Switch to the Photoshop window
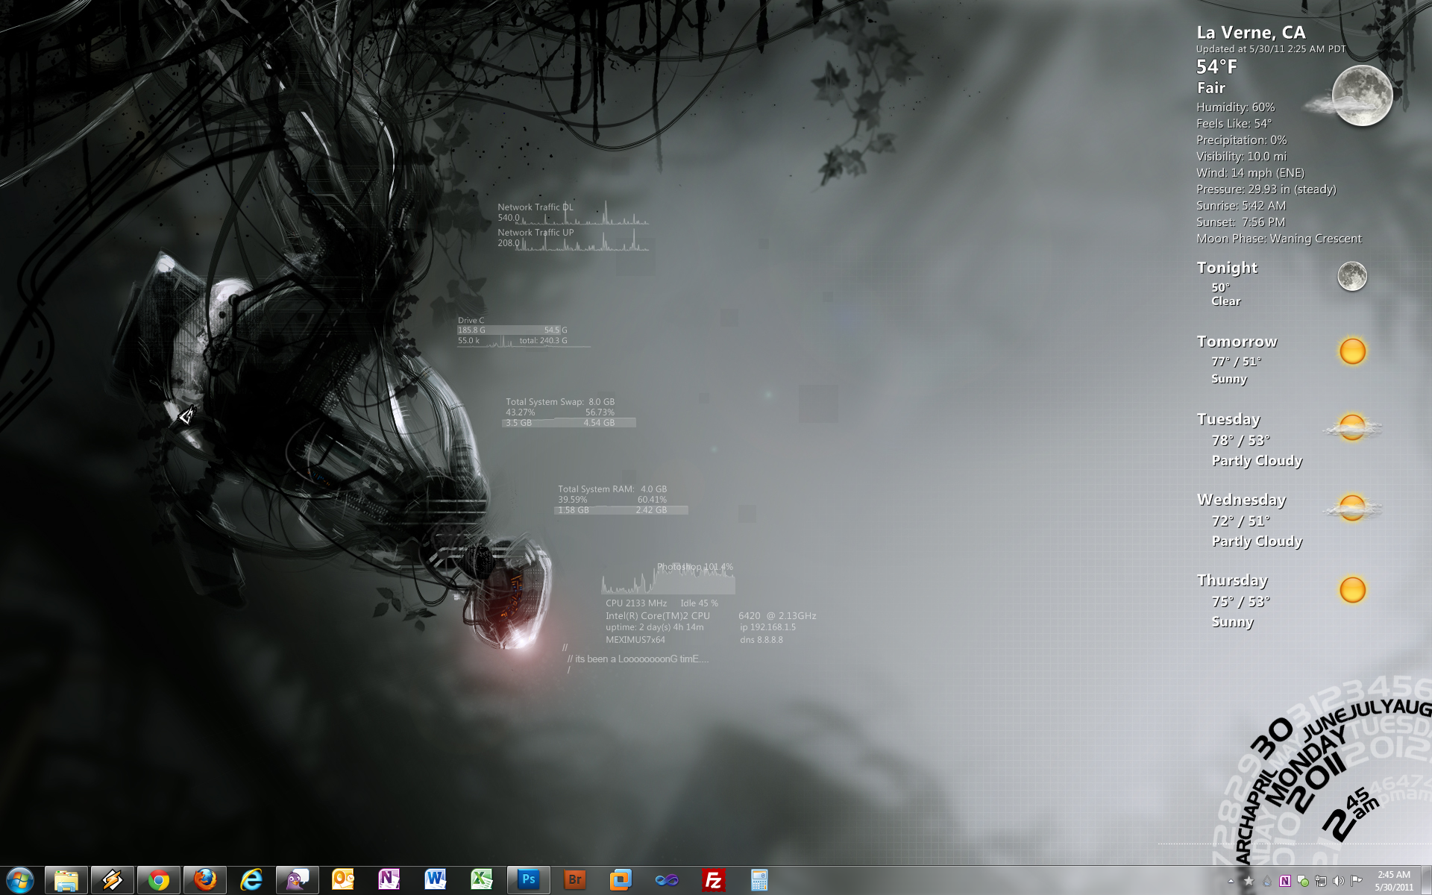This screenshot has width=1432, height=895. [528, 880]
